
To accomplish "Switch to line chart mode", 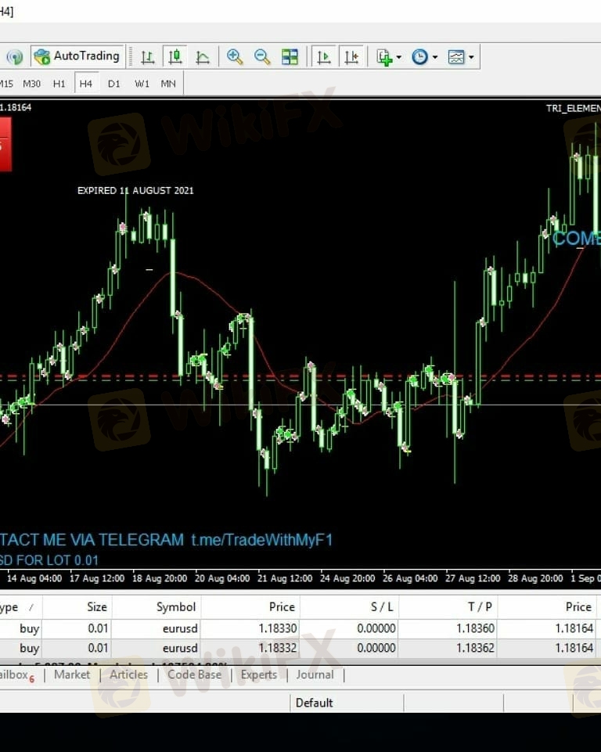I will click(203, 56).
